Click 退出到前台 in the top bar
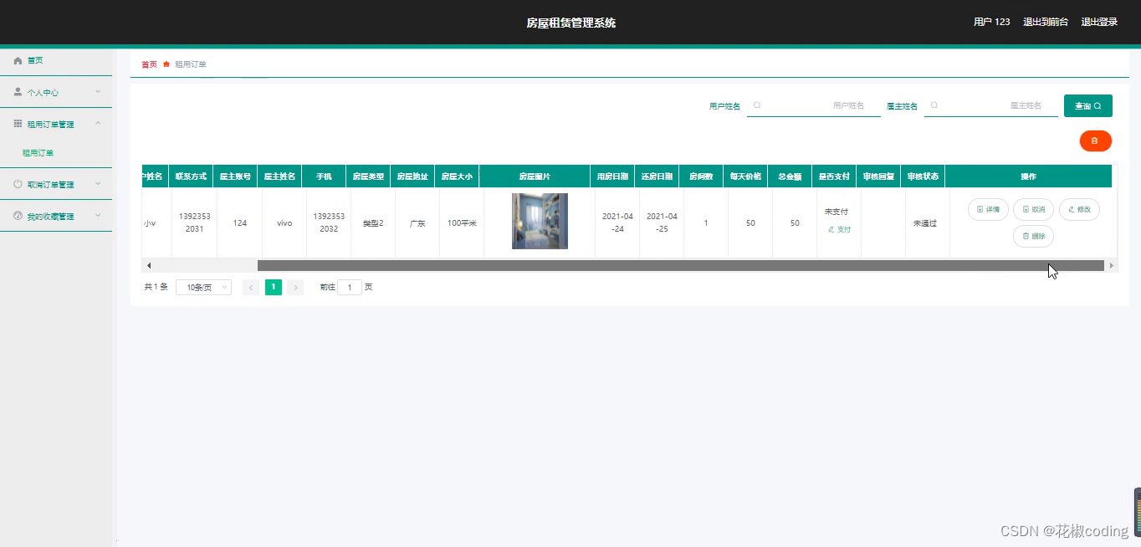 coord(1046,22)
